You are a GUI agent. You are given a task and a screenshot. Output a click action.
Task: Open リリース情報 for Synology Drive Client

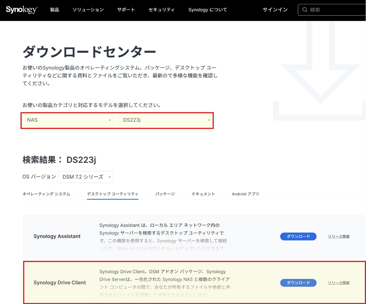click(339, 283)
